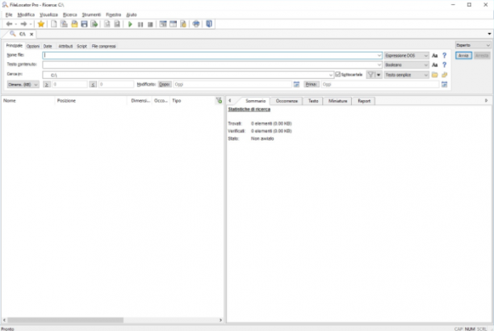The image size is (494, 331).
Task: Open the Esperto mode dropdown
Action: (473, 45)
